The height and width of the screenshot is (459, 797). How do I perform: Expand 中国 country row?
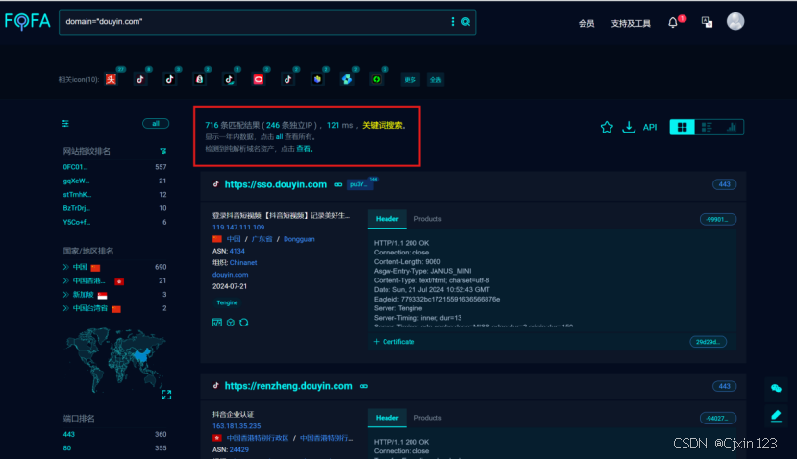[x=65, y=267]
